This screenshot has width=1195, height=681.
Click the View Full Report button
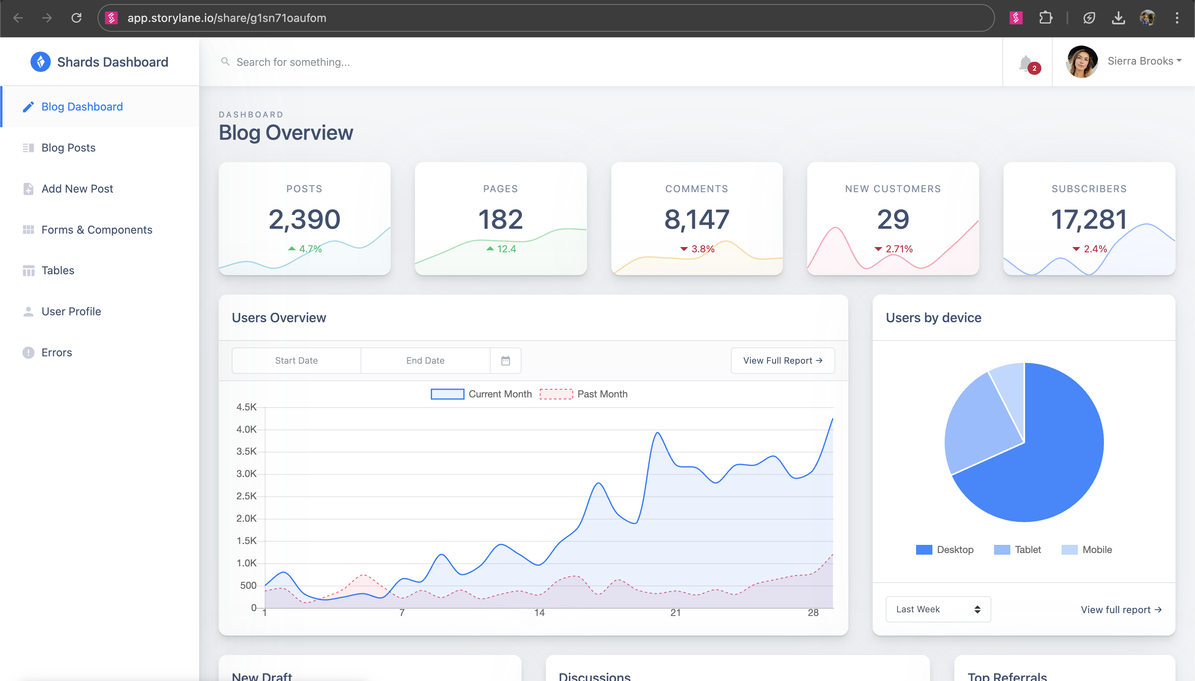click(782, 360)
